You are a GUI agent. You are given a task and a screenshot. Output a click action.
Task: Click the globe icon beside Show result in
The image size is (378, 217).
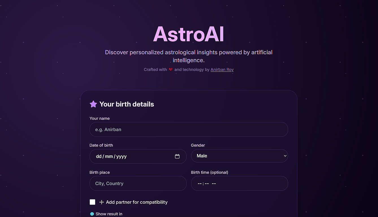(92, 214)
